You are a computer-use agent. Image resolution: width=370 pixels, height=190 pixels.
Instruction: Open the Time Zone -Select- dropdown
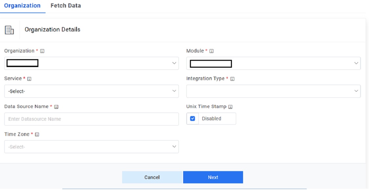coord(92,147)
